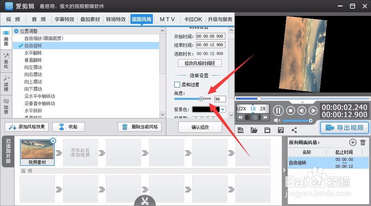This screenshot has width=371, height=206.
Task: Click 删除当前风格 button
Action: point(139,127)
